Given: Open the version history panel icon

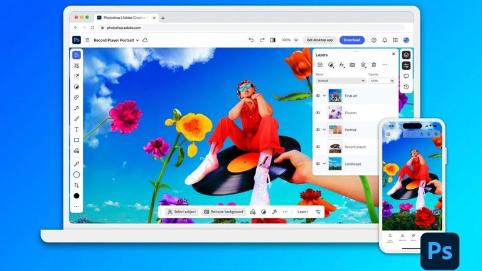Looking at the screenshot, I should pos(406,87).
